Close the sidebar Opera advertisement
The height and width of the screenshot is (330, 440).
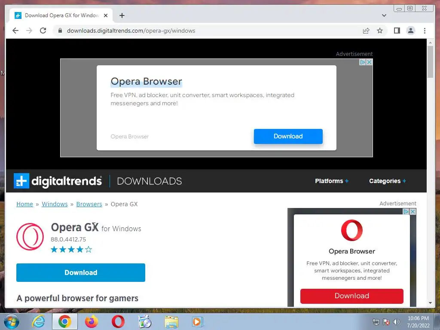pos(412,211)
